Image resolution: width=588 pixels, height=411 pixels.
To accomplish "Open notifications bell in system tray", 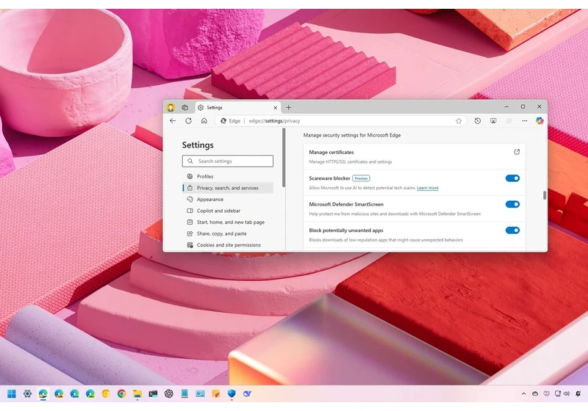I will (578, 394).
